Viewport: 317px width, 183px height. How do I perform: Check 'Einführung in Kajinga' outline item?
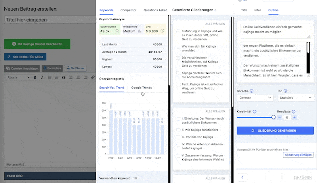(x=178, y=31)
